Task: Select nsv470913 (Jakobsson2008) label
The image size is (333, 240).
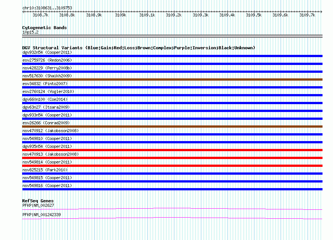Action: [x=51, y=154]
